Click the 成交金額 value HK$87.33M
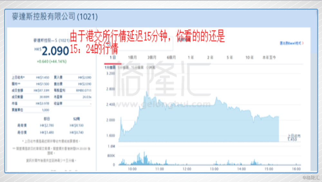322x182 pixels. click(x=42, y=91)
